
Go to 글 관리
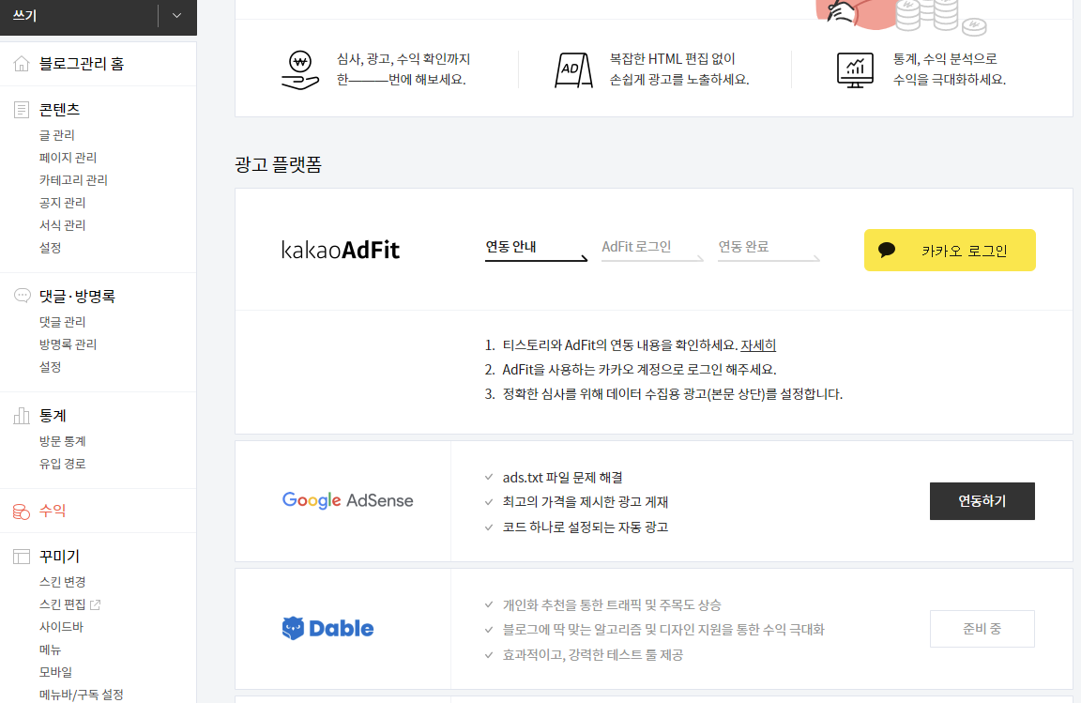coord(56,135)
